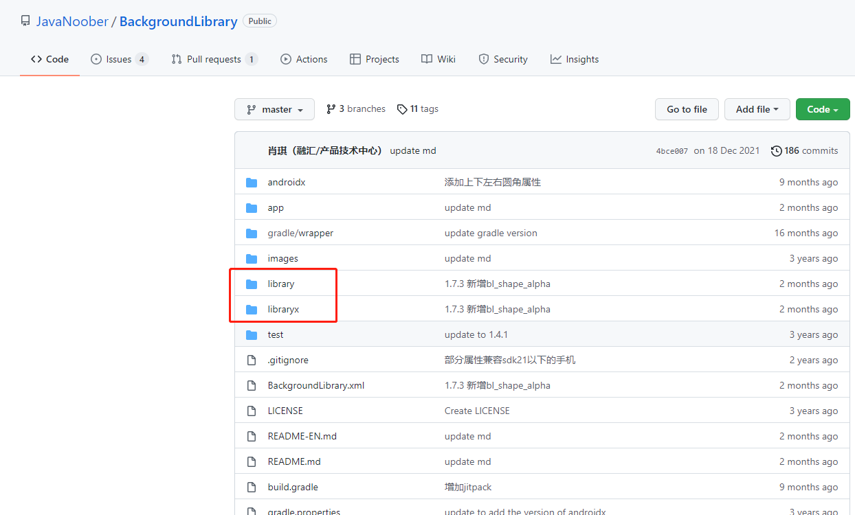Click the libraryx folder icon
This screenshot has width=855, height=515.
[x=252, y=310]
